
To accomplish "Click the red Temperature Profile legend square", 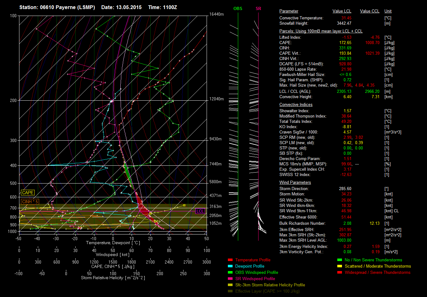I will 230,260.
